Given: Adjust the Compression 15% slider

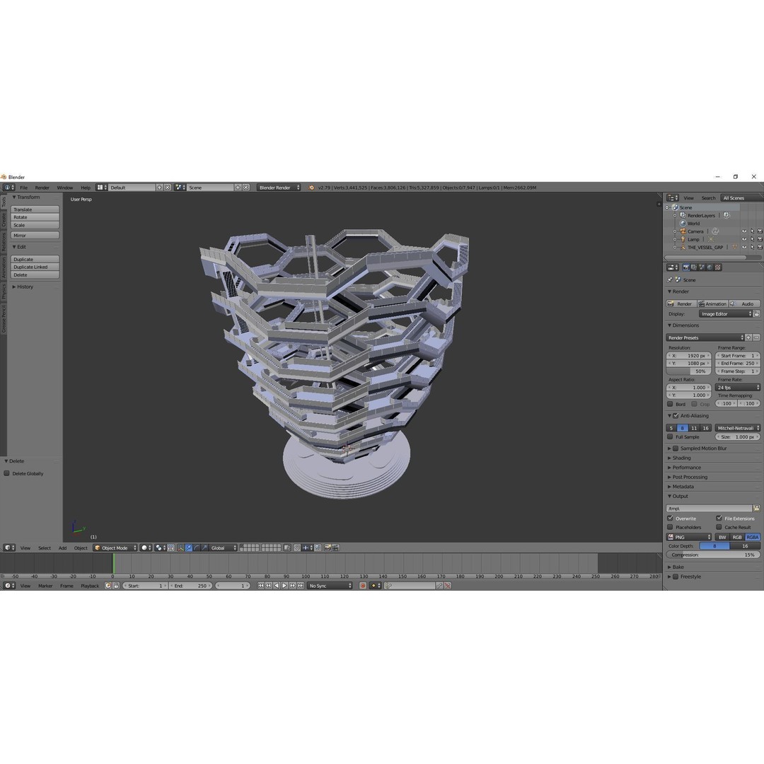Looking at the screenshot, I should click(x=713, y=555).
